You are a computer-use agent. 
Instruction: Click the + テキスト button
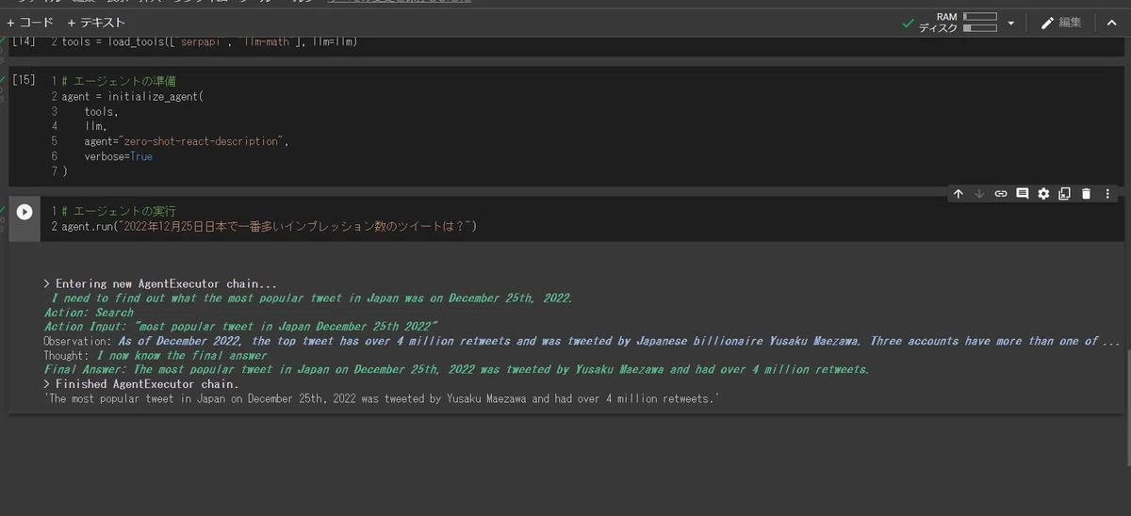tap(96, 23)
